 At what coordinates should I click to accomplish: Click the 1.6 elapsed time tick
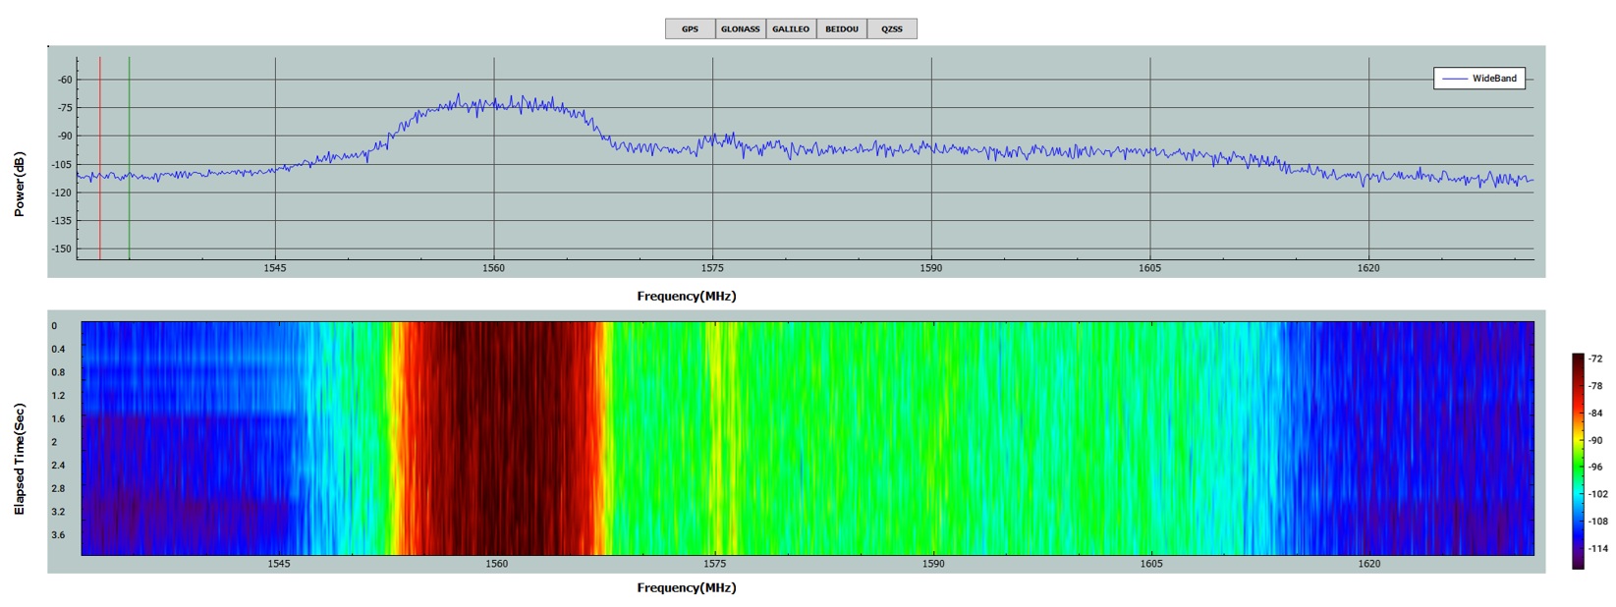58,419
